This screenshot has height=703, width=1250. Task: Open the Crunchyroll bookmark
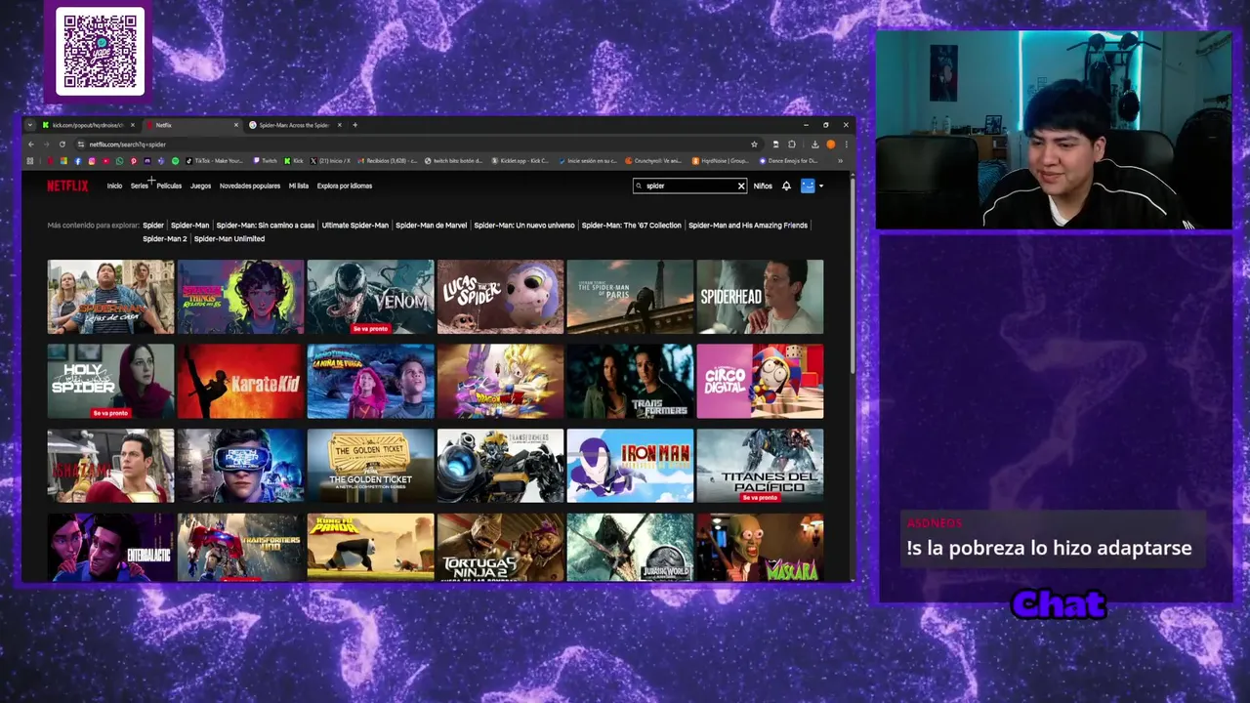click(653, 161)
